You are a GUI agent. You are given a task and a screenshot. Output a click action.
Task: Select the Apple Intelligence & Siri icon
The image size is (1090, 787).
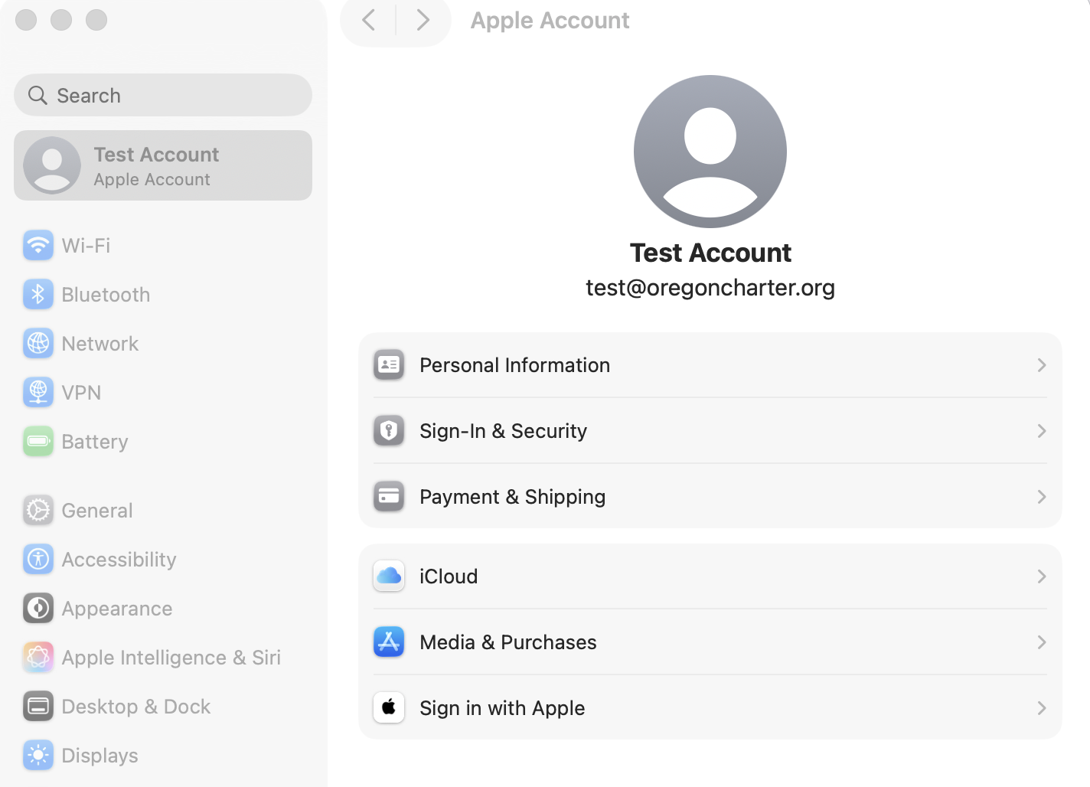(x=38, y=658)
